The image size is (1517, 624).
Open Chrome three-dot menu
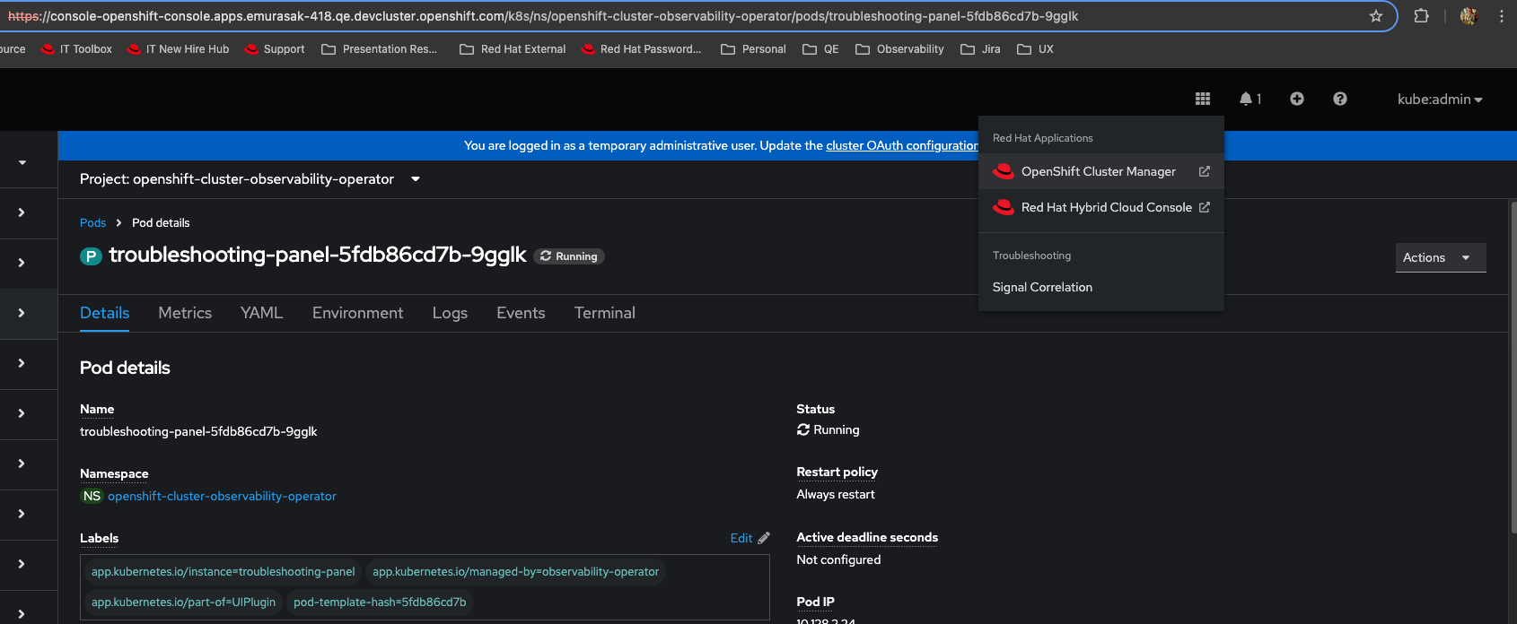[1502, 16]
